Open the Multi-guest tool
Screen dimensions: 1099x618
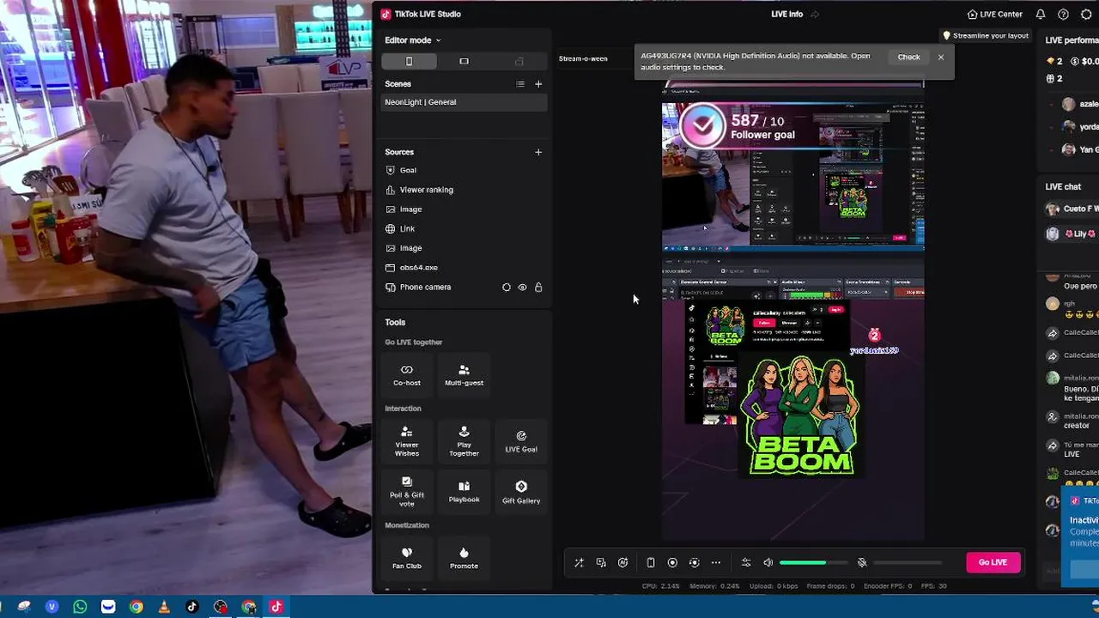464,375
